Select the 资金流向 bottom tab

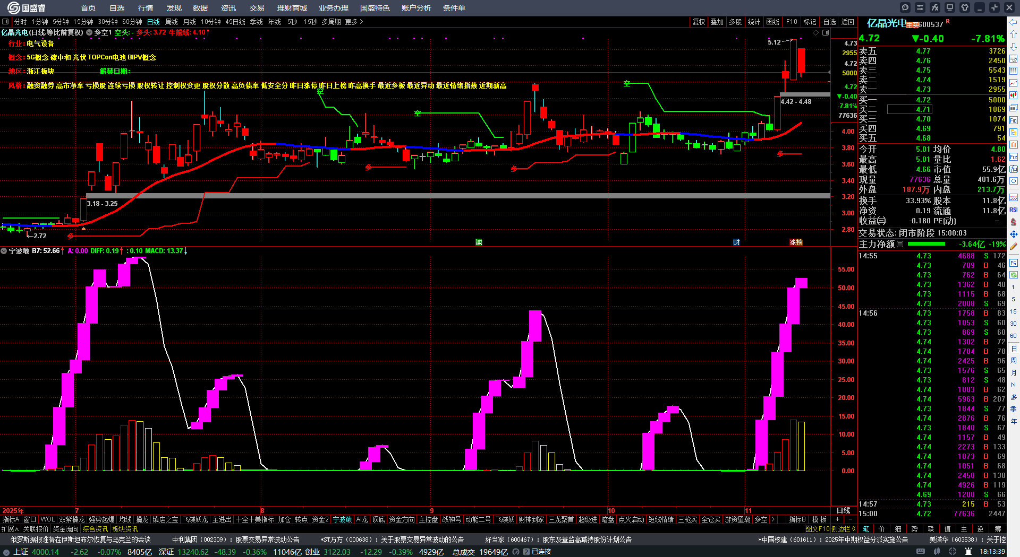[65, 529]
